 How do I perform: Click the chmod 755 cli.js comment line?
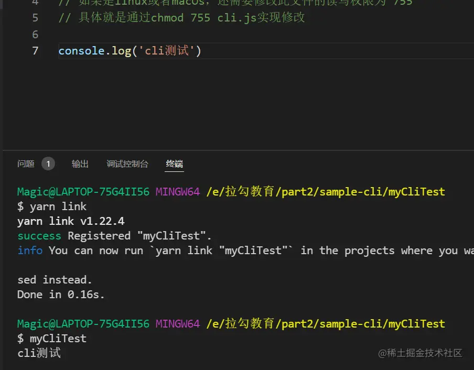click(181, 18)
